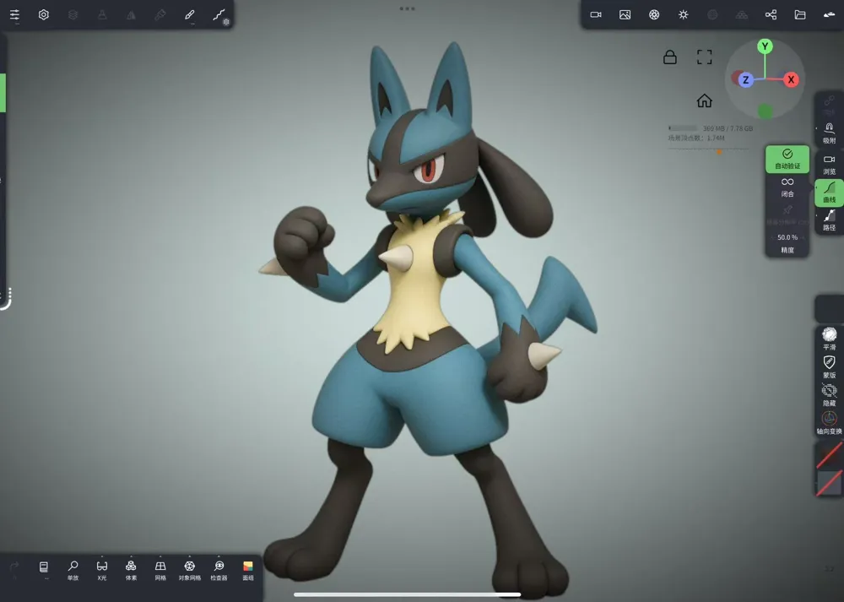Open the paint brush tool in top toolbar
Image resolution: width=844 pixels, height=602 pixels.
click(x=189, y=14)
